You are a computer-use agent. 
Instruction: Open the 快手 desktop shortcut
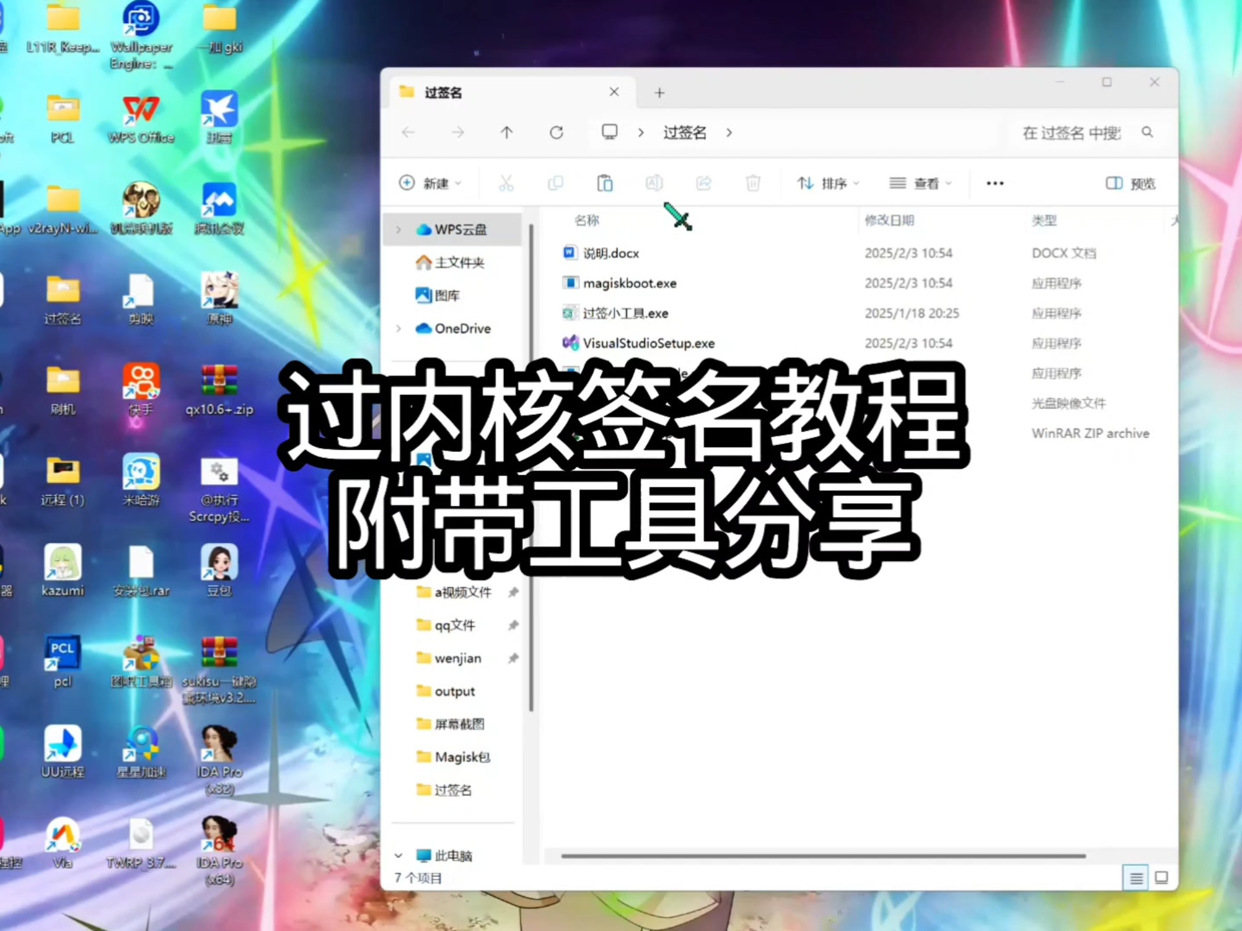(141, 389)
